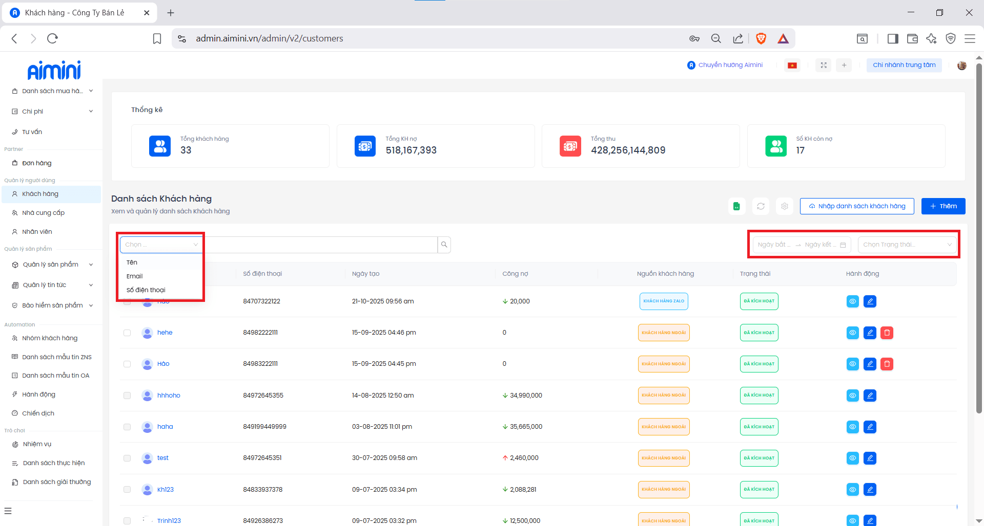Click the fullscreen icon in header
The image size is (984, 526).
pyautogui.click(x=824, y=65)
